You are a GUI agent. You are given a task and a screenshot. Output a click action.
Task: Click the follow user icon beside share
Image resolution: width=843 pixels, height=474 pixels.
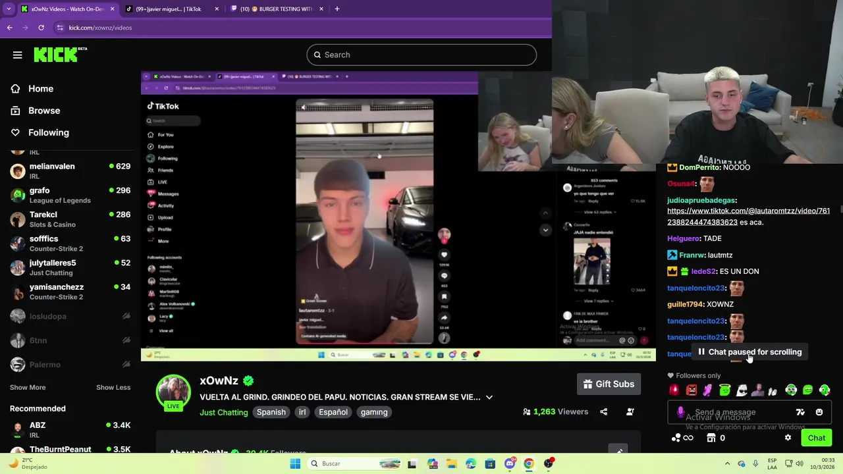pos(630,412)
